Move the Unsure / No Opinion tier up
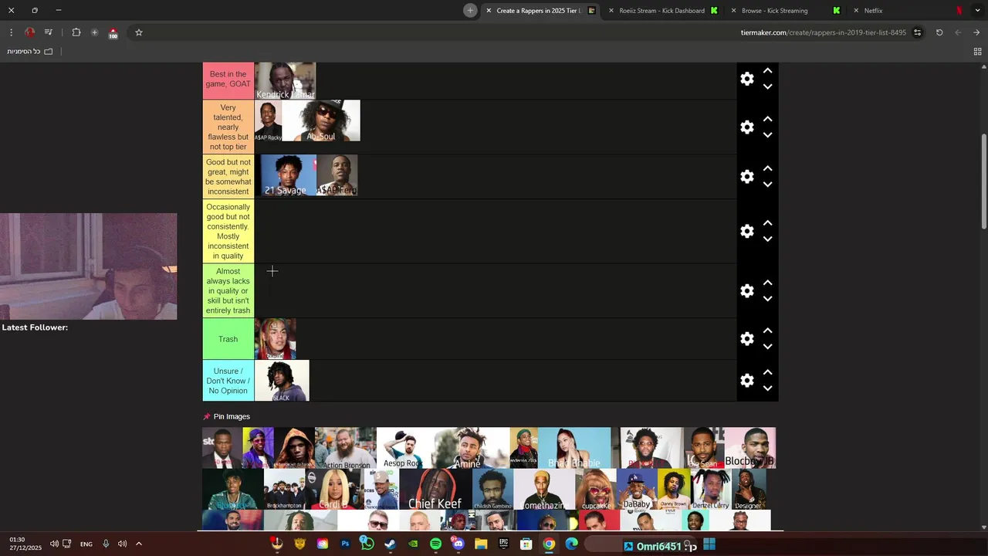The image size is (988, 556). [767, 373]
